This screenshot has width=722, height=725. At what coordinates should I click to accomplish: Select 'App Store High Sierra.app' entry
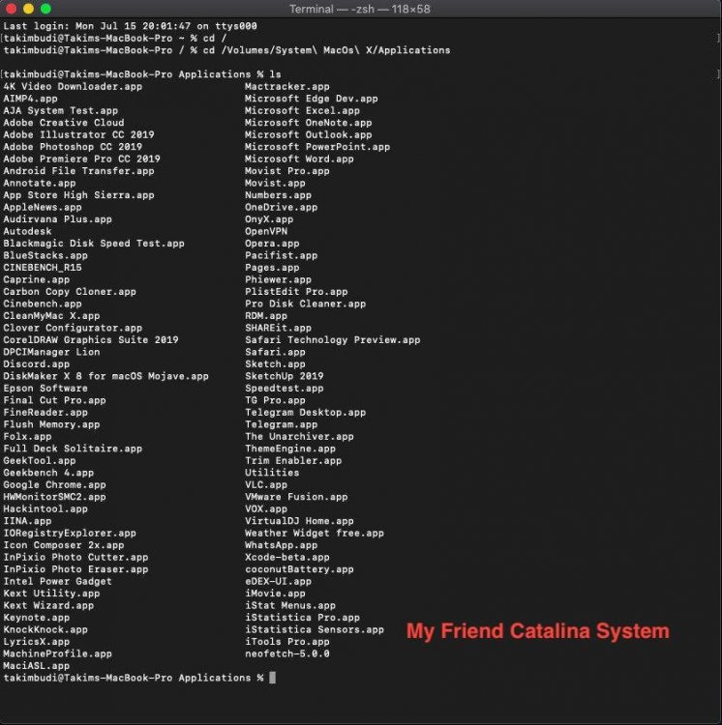[x=78, y=195]
